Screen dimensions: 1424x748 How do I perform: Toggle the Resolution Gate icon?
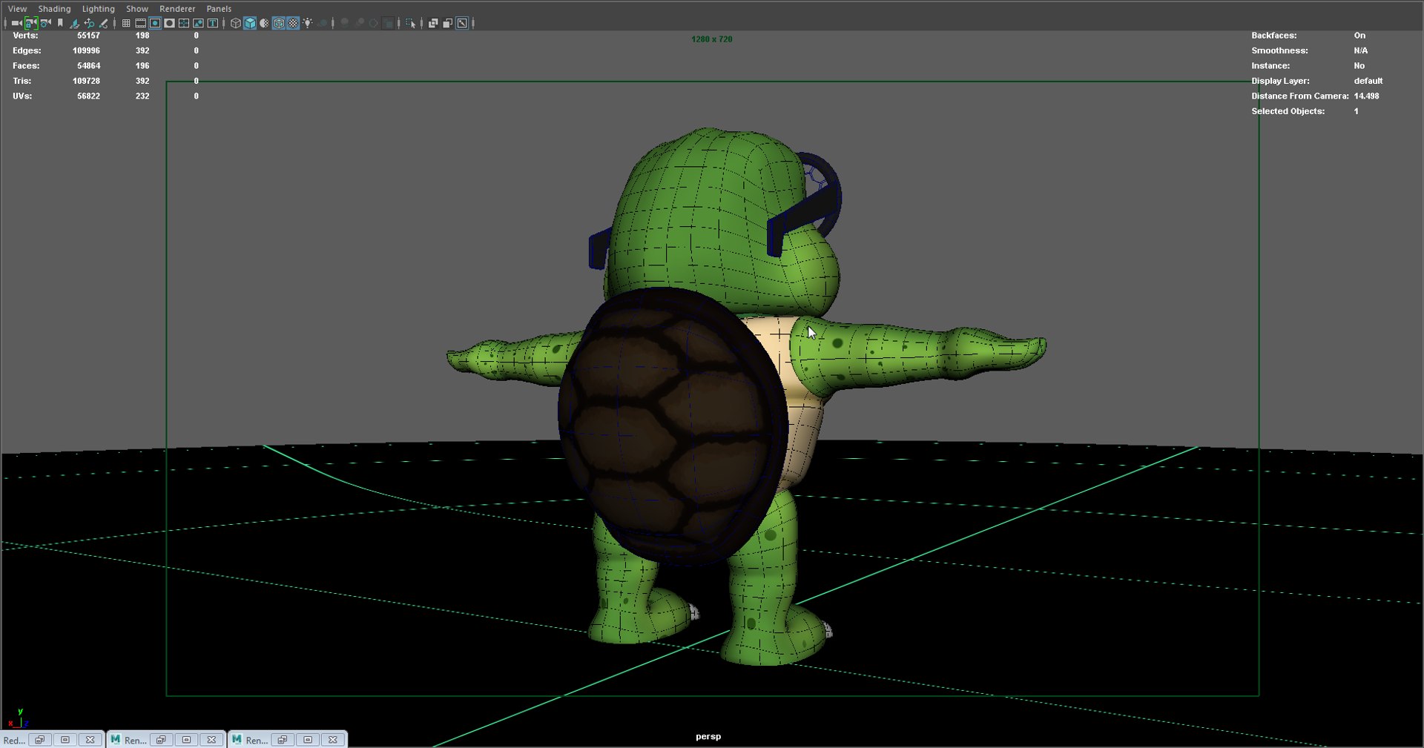pos(155,23)
